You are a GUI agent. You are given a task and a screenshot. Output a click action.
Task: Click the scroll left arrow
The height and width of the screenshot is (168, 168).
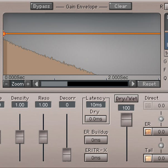coord(36,84)
